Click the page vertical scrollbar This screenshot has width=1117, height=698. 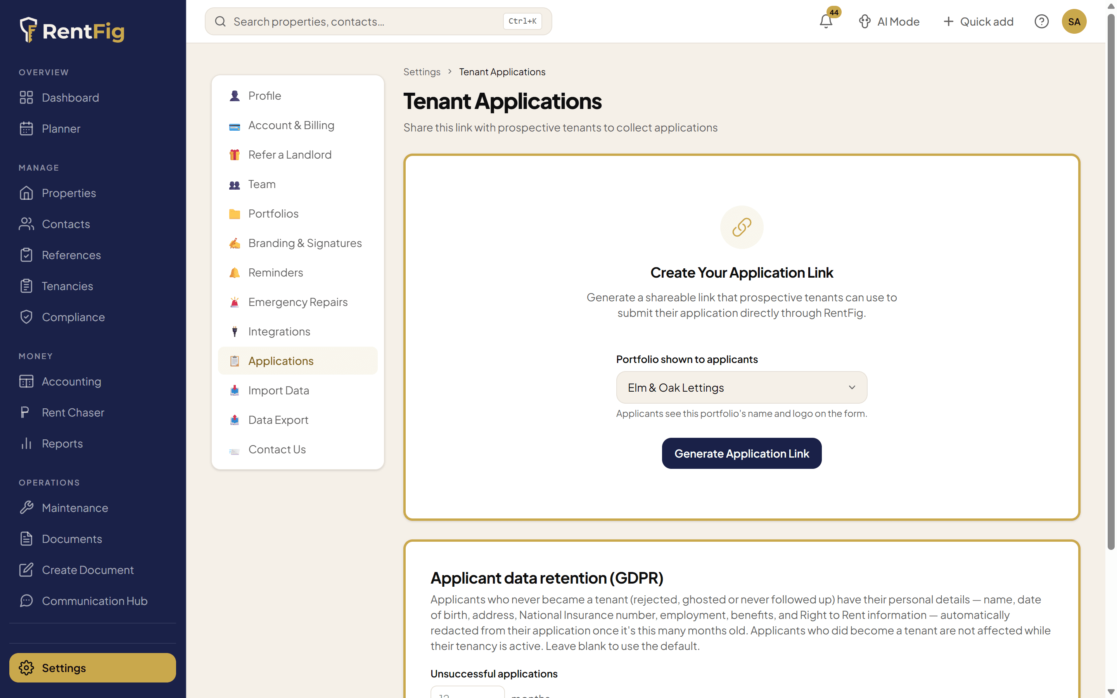[x=1110, y=282]
